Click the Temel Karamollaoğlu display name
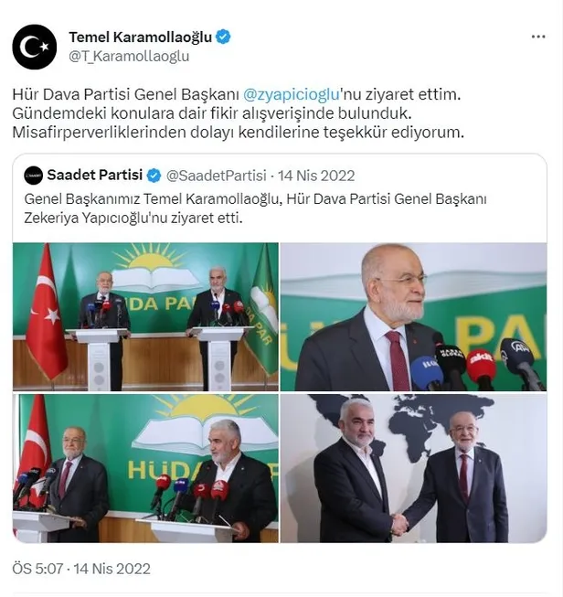The image size is (563, 597). tap(140, 37)
